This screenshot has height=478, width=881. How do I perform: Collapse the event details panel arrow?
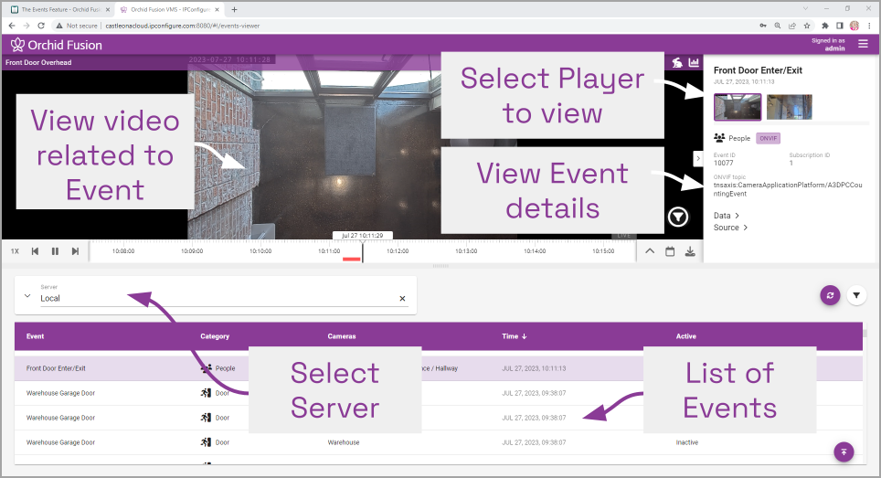[x=698, y=158]
